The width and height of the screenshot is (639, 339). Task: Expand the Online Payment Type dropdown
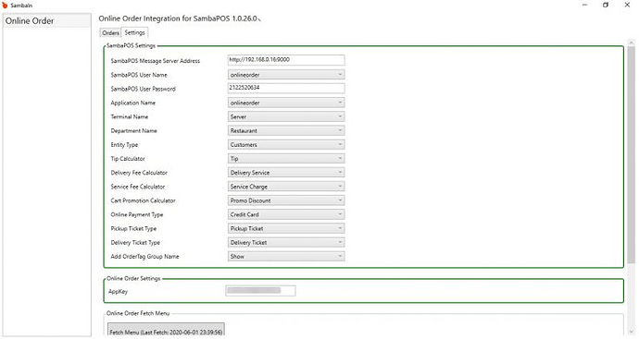pyautogui.click(x=286, y=214)
